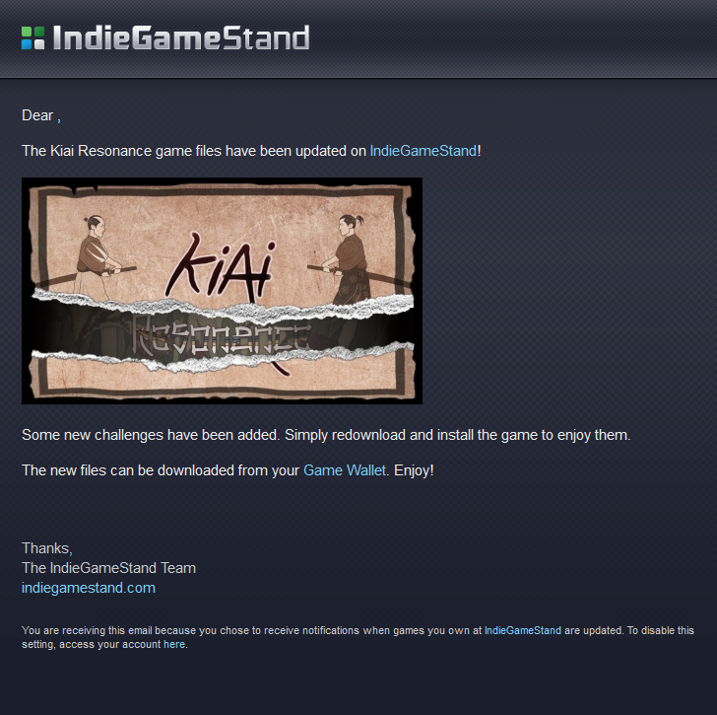
Task: Visit the indiegamestand.com signature link
Action: [89, 588]
